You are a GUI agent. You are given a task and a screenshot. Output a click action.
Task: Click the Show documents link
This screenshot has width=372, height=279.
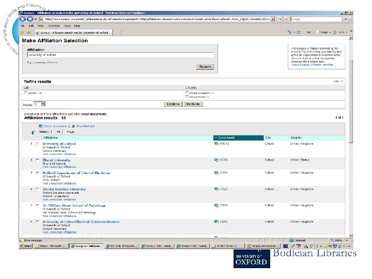55,126
